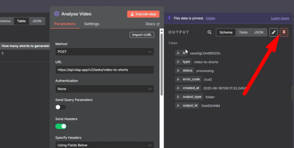Click the value Dsk6QHNM
The width and height of the screenshot is (294, 148).
click(211, 106)
